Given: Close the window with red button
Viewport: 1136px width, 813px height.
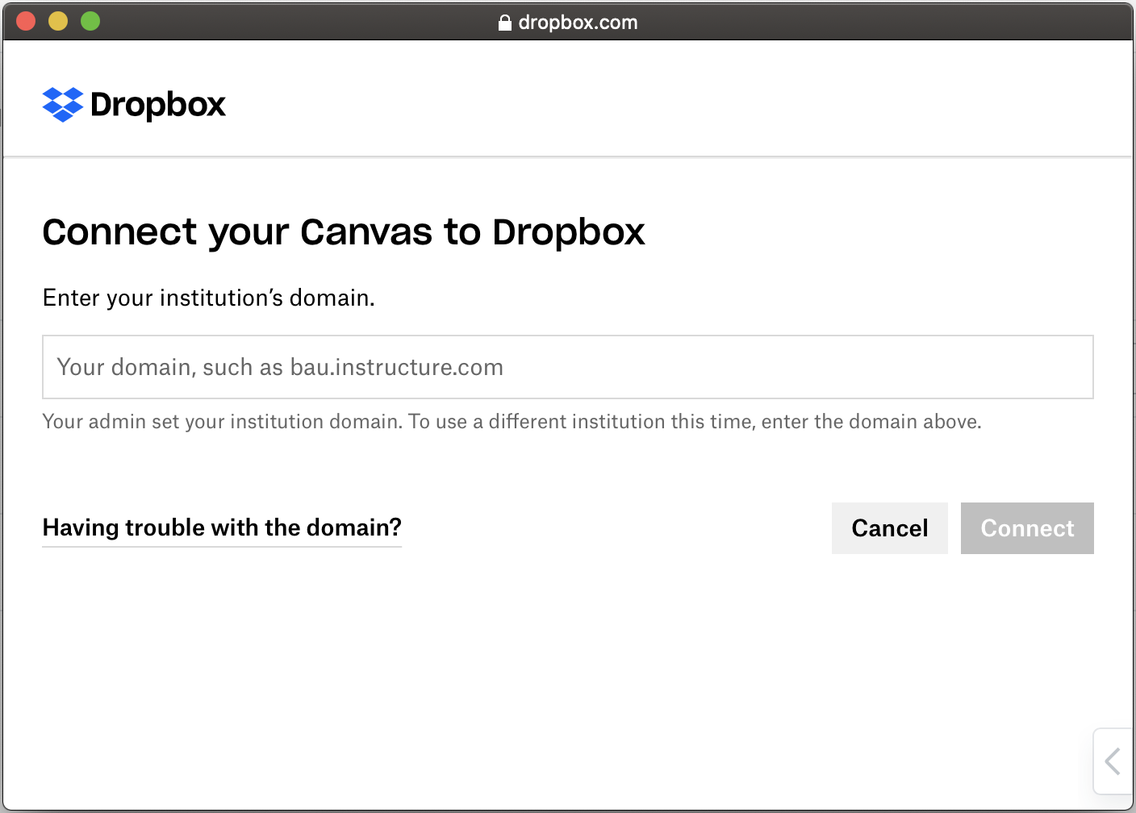Looking at the screenshot, I should 26,22.
